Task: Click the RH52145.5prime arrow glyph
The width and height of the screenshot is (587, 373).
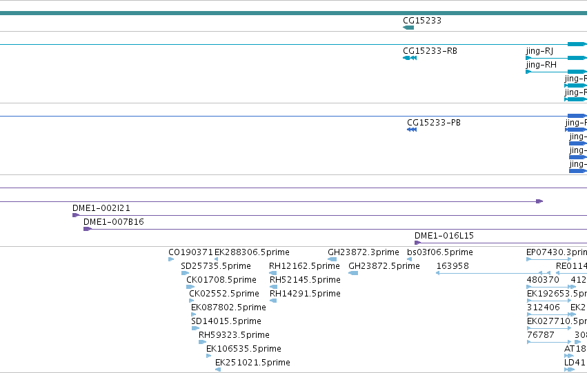Action: pos(274,287)
